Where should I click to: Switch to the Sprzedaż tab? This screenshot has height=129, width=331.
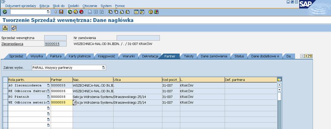tap(16, 56)
